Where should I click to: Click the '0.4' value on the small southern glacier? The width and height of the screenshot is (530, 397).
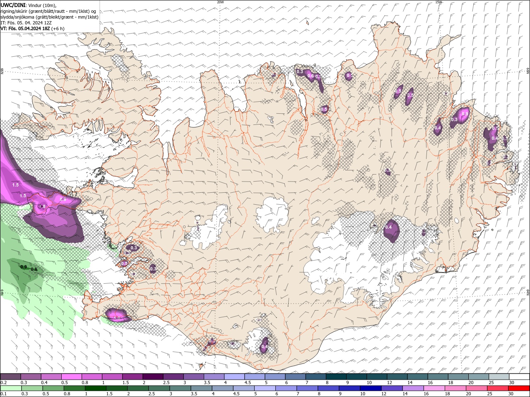(265, 346)
